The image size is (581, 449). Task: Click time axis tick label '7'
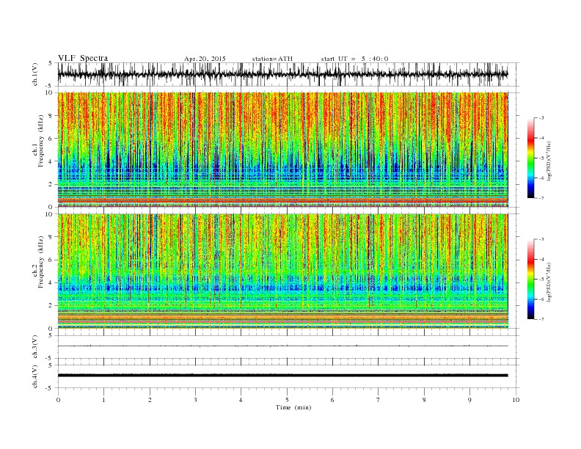[x=379, y=400]
